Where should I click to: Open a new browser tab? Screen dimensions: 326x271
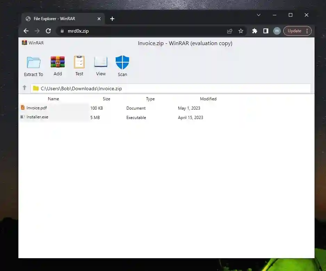click(112, 19)
